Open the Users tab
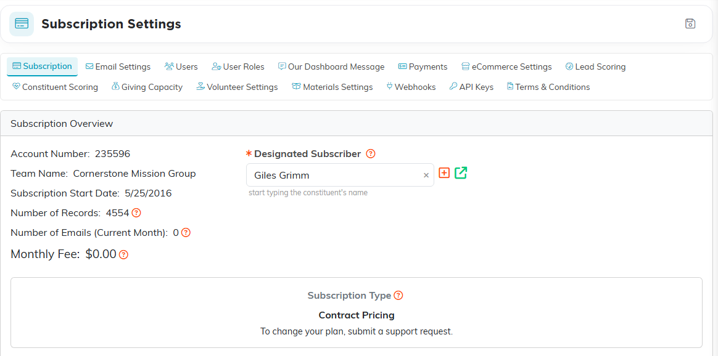Viewport: 718px width, 356px height. point(181,67)
